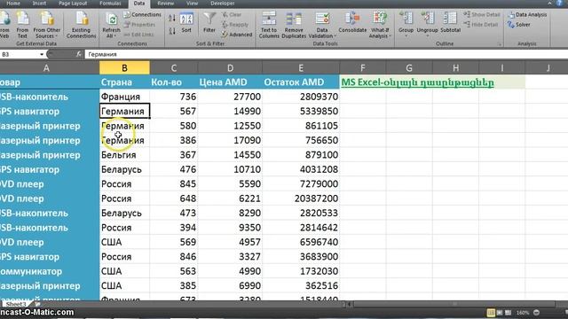This screenshot has width=568, height=319.
Task: Select cell containing Бельгия
Action: [x=124, y=155]
